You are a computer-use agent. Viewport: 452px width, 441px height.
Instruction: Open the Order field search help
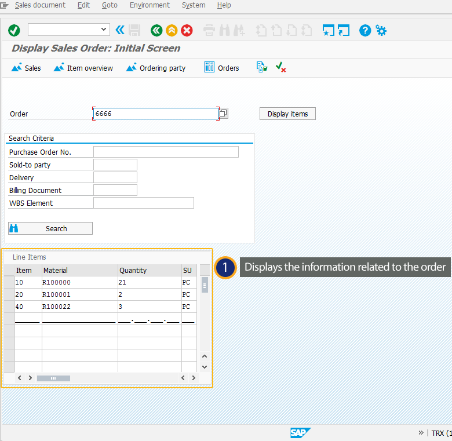coord(224,113)
